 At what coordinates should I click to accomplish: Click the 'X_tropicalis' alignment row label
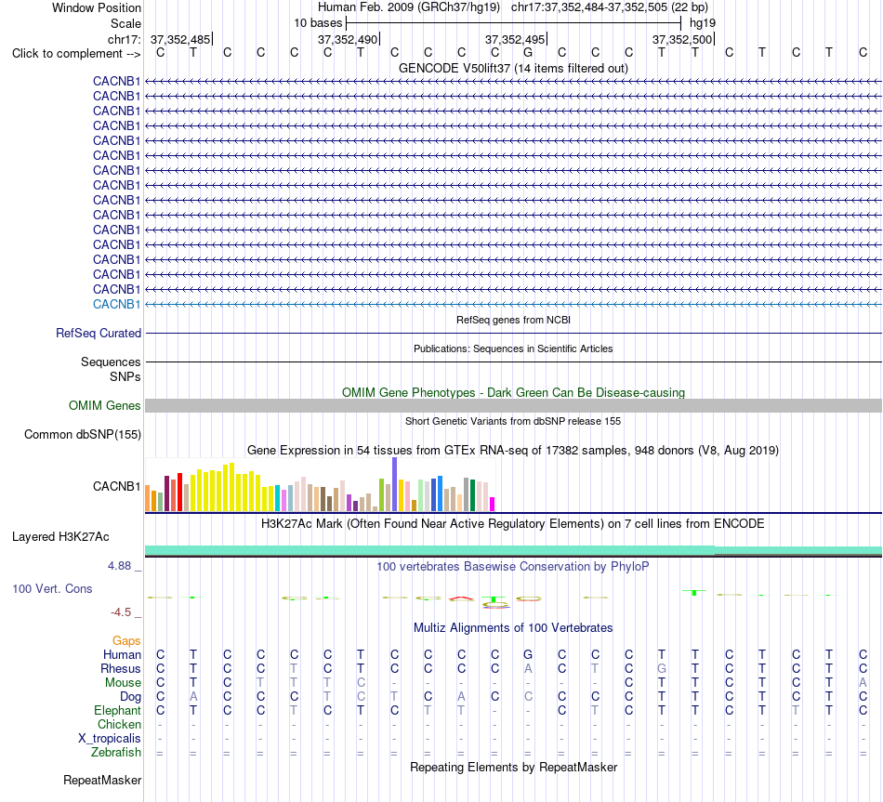click(x=110, y=739)
